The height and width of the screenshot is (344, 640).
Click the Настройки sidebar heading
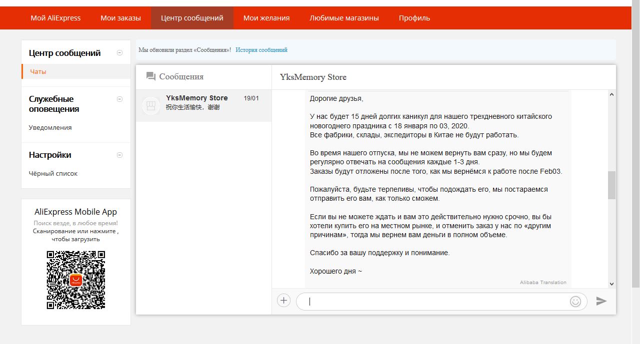pos(50,155)
